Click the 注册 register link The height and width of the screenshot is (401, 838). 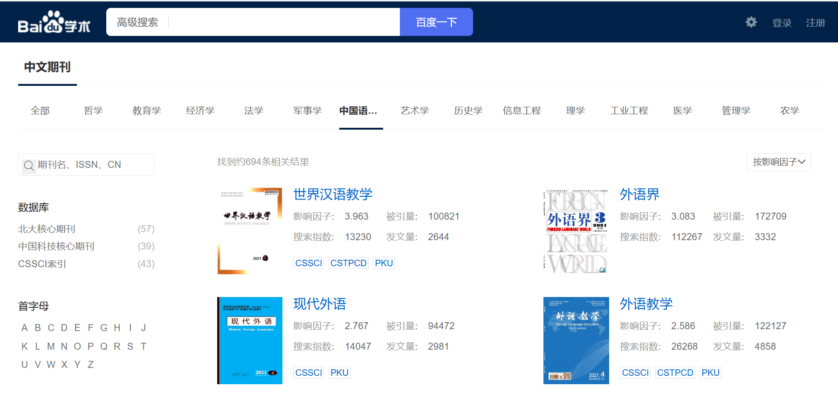(815, 23)
